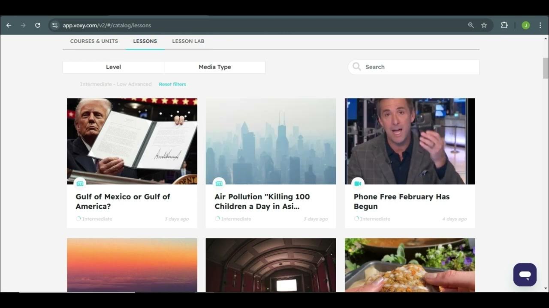Switch to the Lesson Lab tab

188,41
